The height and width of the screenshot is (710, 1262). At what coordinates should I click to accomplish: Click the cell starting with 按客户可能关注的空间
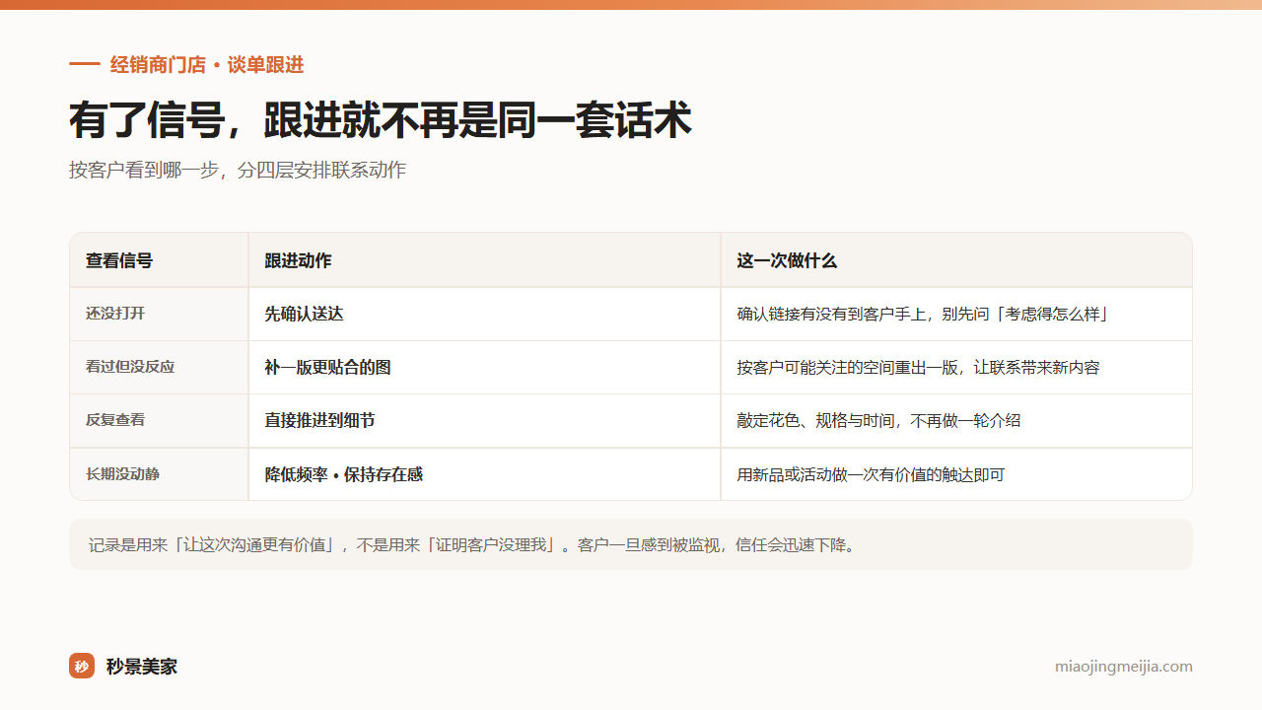[956, 367]
